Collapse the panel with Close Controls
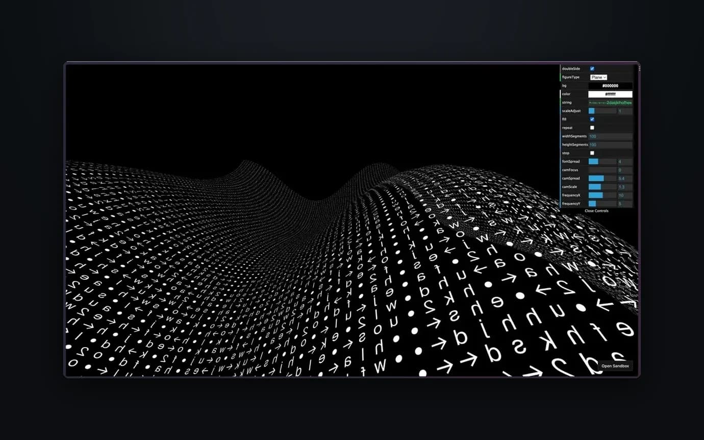 pyautogui.click(x=596, y=211)
